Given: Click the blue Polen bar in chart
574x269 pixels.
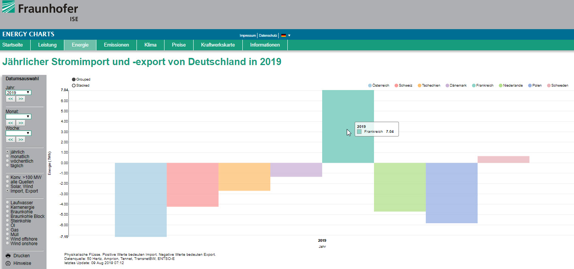Looking at the screenshot, I should point(451,193).
